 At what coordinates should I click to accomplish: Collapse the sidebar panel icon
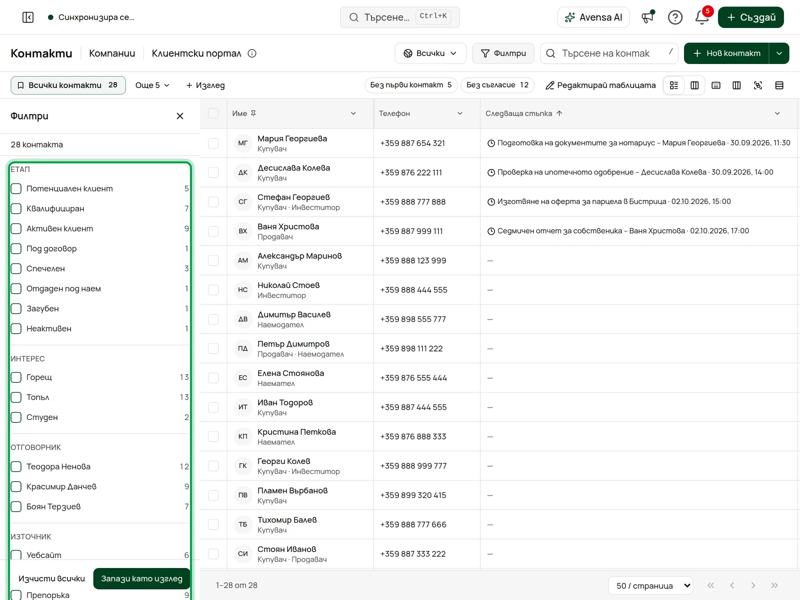[28, 17]
